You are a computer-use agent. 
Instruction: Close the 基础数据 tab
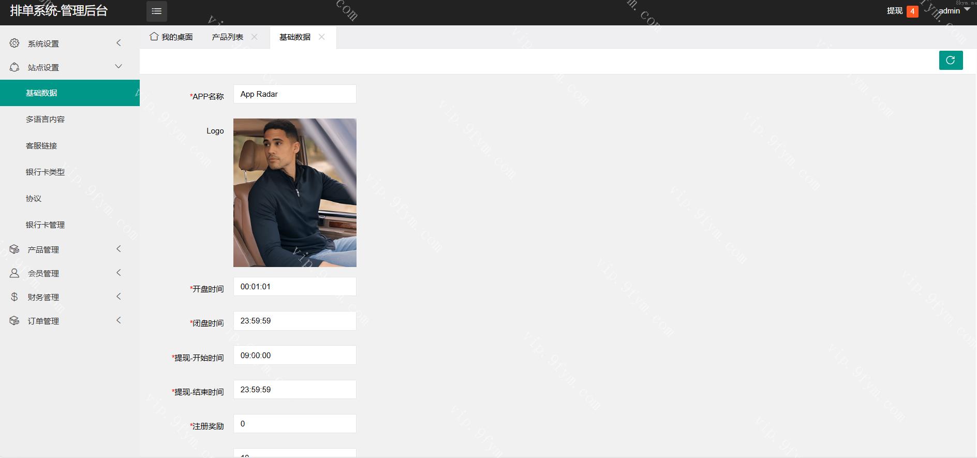[321, 37]
